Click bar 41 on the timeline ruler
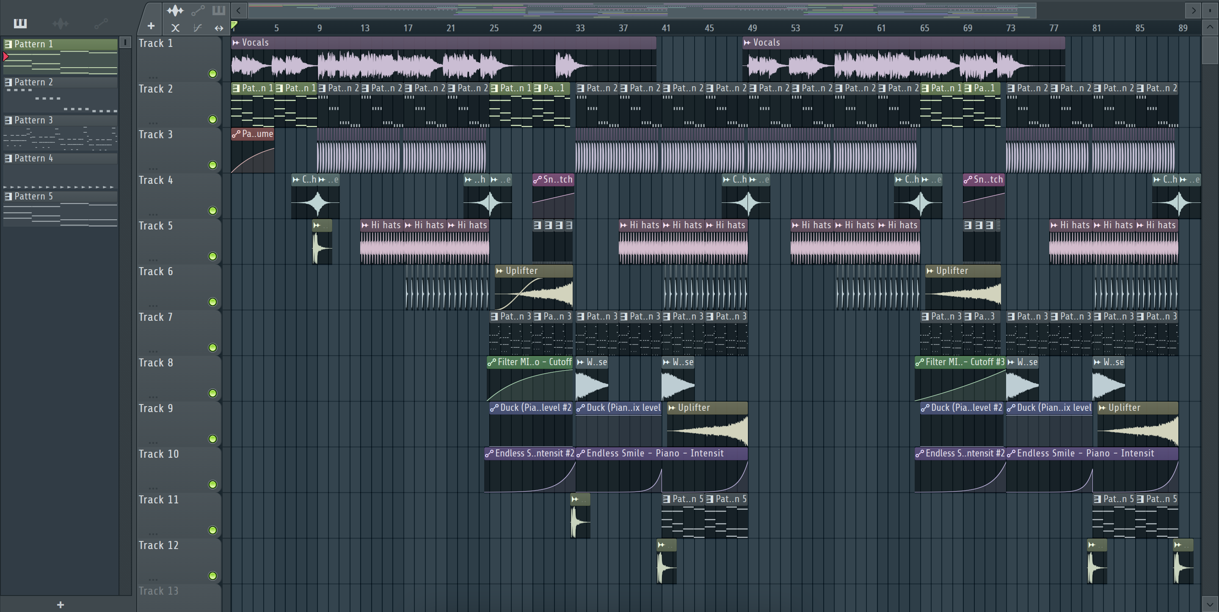The width and height of the screenshot is (1219, 612). (666, 28)
